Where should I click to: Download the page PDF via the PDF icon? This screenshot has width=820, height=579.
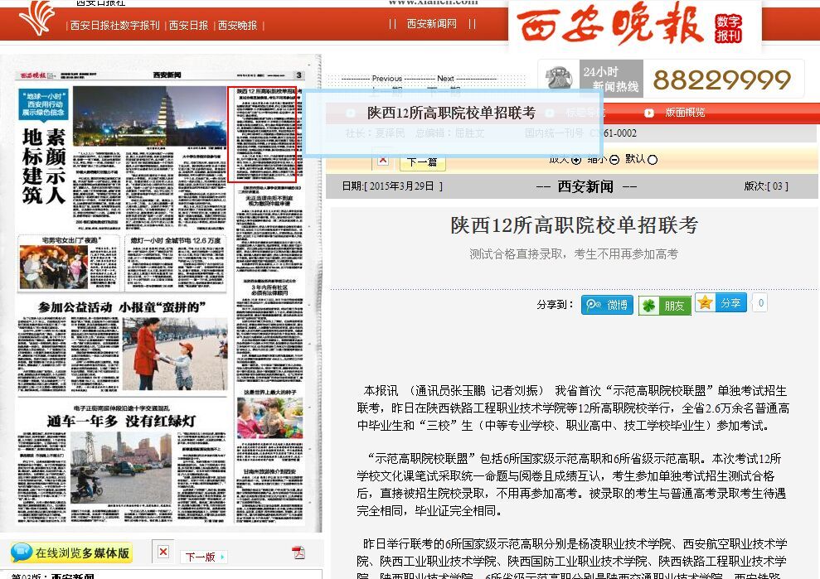[298, 553]
